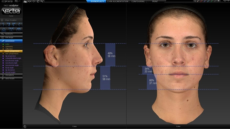Viewport: 230px width, 129px height.
Task: Select the four-arrow pan tool
Action: coord(34,1)
